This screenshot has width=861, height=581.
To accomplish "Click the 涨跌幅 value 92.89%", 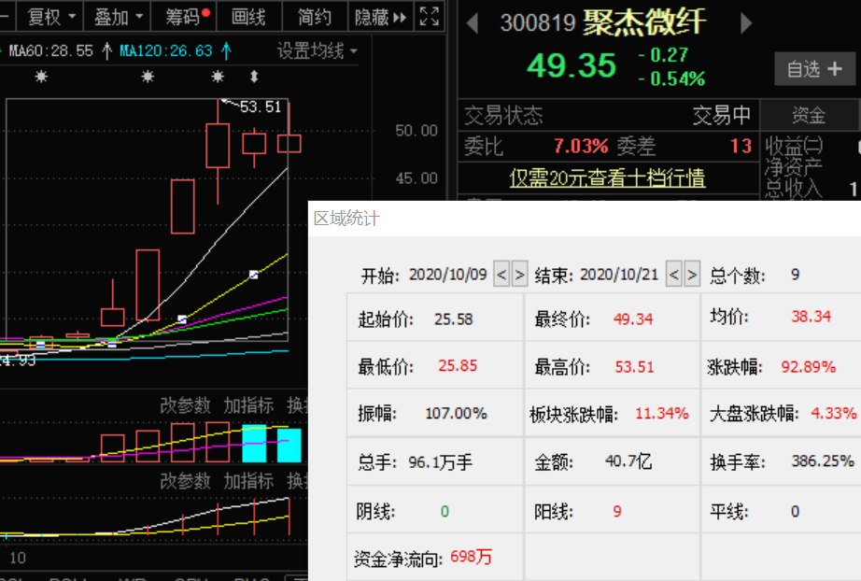I will [809, 367].
